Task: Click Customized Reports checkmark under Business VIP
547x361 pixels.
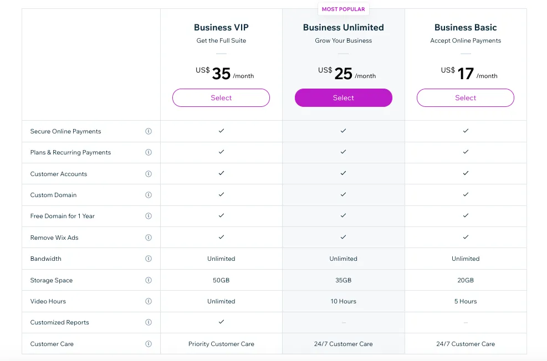Action: pos(221,322)
